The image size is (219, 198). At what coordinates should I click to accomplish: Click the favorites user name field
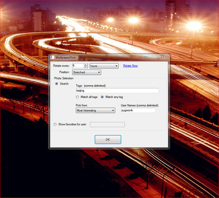pyautogui.click(x=107, y=125)
